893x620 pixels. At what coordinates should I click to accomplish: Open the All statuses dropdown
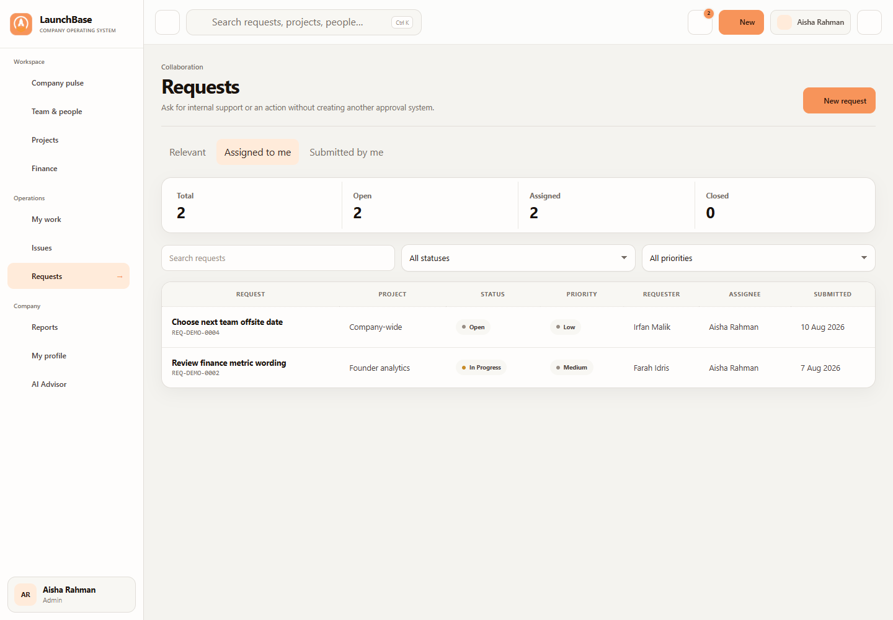click(x=518, y=258)
